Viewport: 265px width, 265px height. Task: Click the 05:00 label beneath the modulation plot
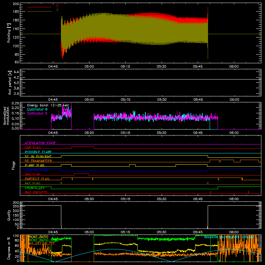[x=89, y=133]
